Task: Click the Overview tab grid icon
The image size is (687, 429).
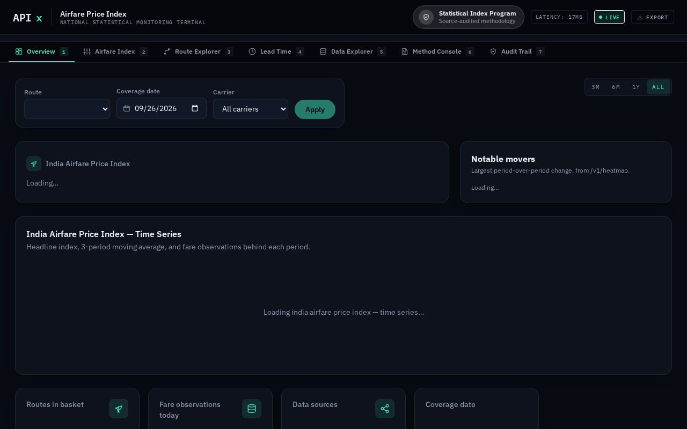Action: [19, 51]
